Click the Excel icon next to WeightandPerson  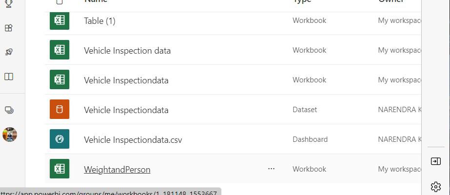click(60, 169)
